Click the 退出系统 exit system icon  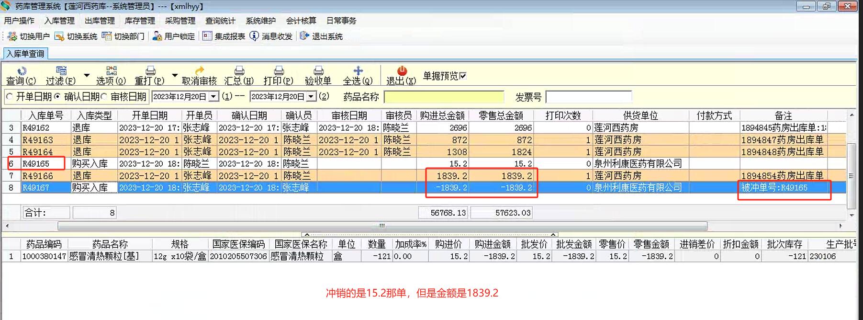pyautogui.click(x=304, y=36)
